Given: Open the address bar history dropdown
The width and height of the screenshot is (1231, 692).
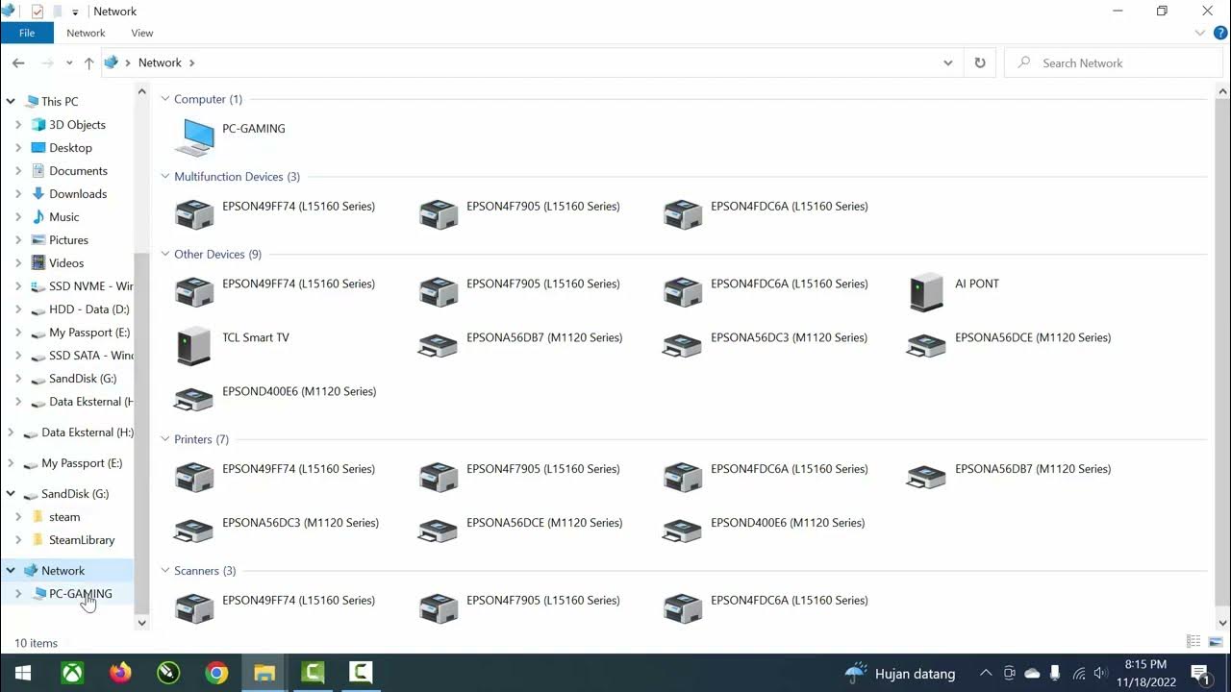Looking at the screenshot, I should [948, 62].
